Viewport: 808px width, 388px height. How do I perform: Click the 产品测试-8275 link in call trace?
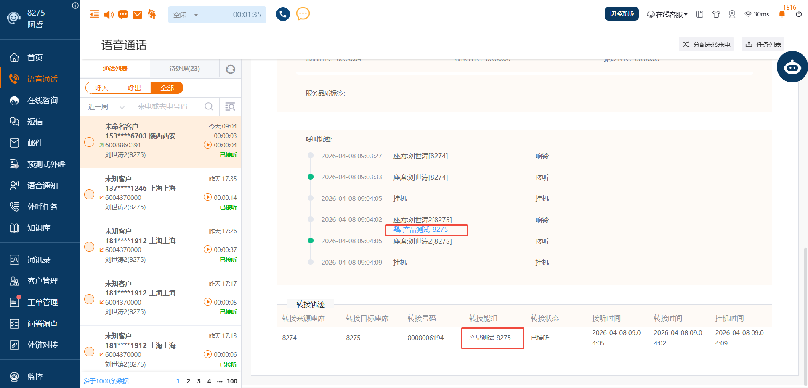point(425,230)
